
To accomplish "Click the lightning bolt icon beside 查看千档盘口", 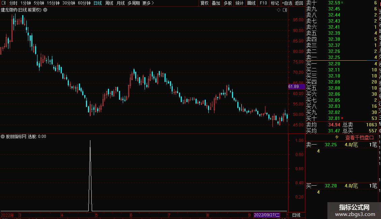I will pyautogui.click(x=337, y=137).
